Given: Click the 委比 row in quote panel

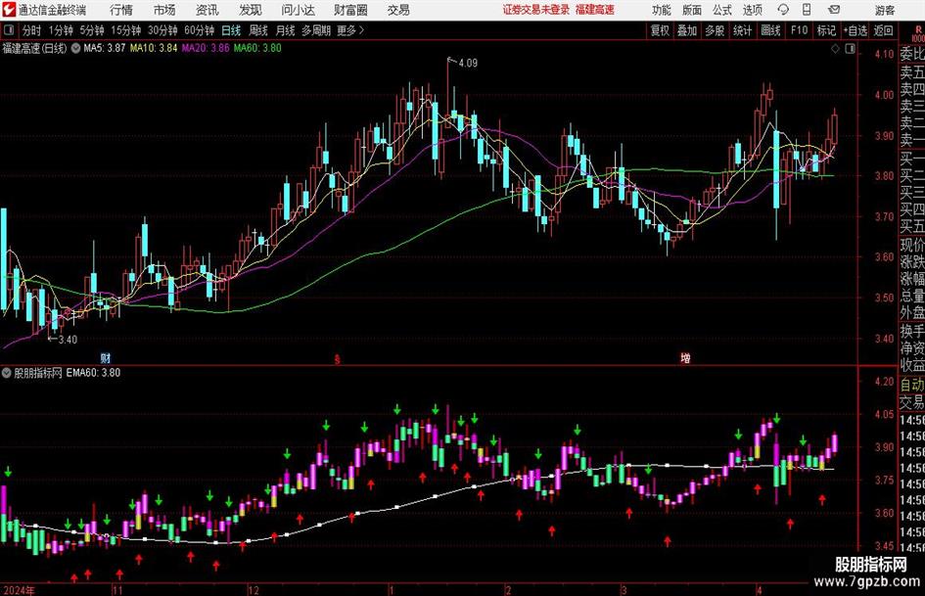Looking at the screenshot, I should coord(912,54).
